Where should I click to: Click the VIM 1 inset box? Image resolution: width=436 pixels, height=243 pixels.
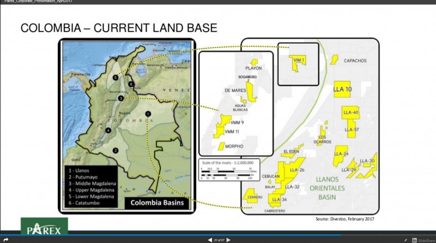coord(298,64)
